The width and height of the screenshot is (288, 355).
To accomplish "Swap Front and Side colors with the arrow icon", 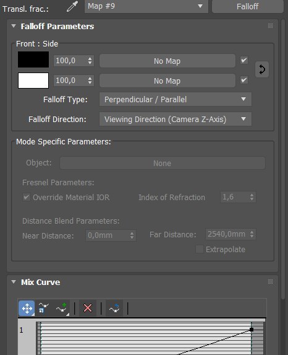I will [262, 69].
